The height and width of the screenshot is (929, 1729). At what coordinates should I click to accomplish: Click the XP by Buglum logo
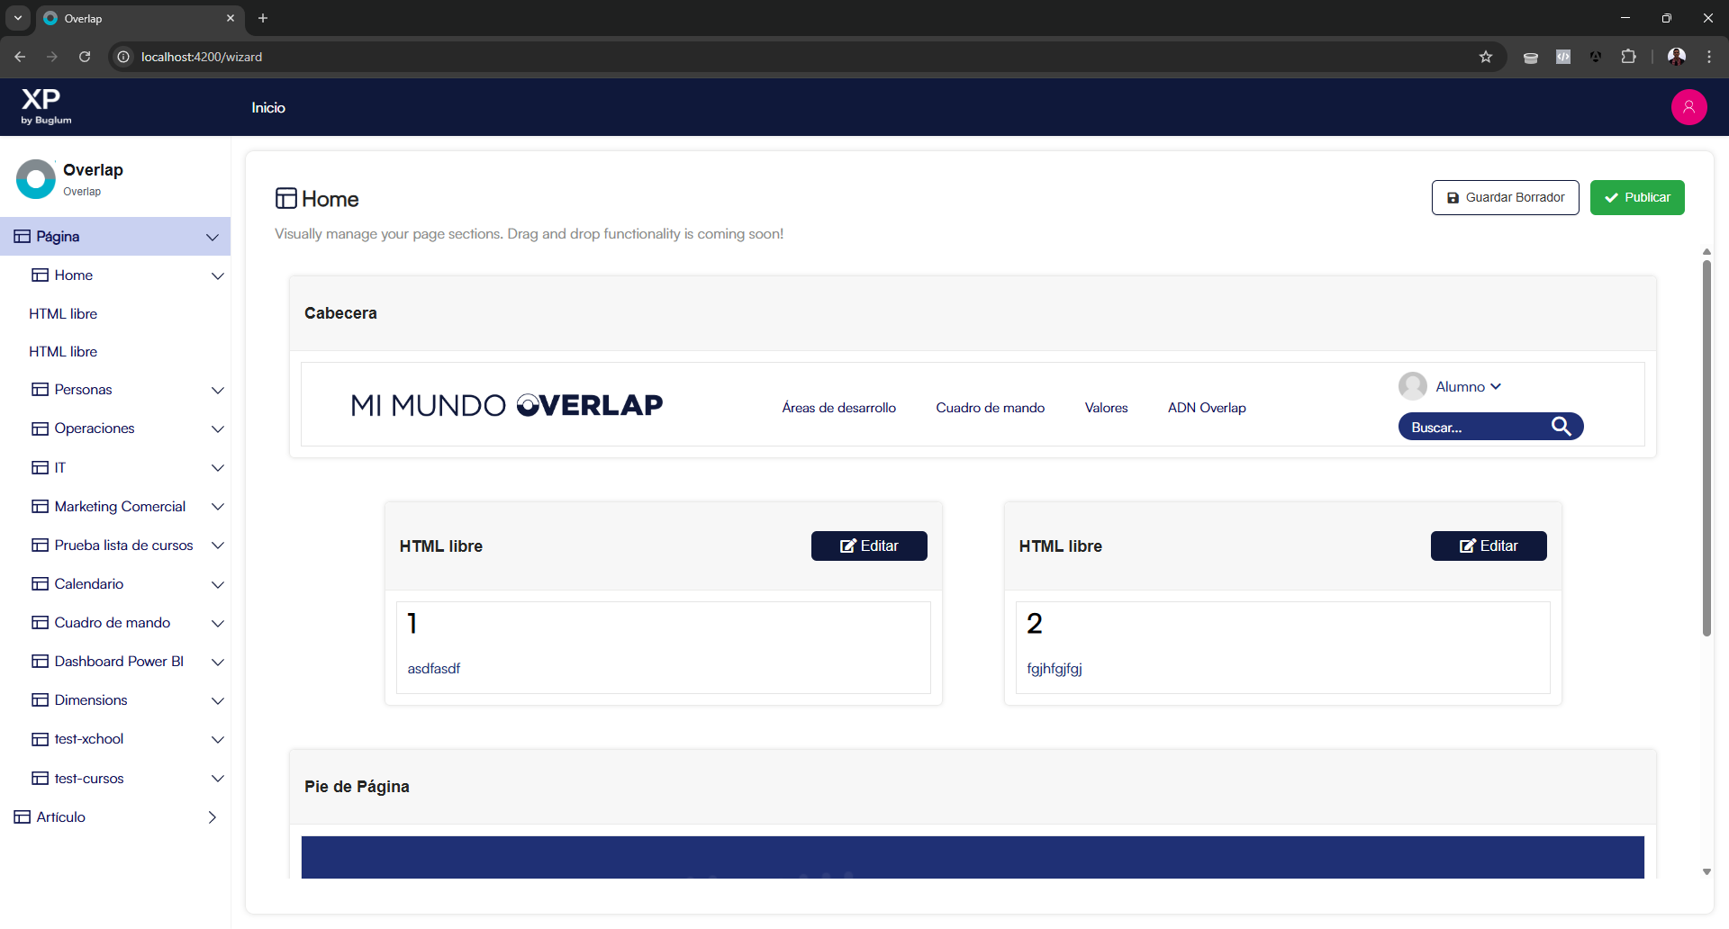pyautogui.click(x=46, y=107)
